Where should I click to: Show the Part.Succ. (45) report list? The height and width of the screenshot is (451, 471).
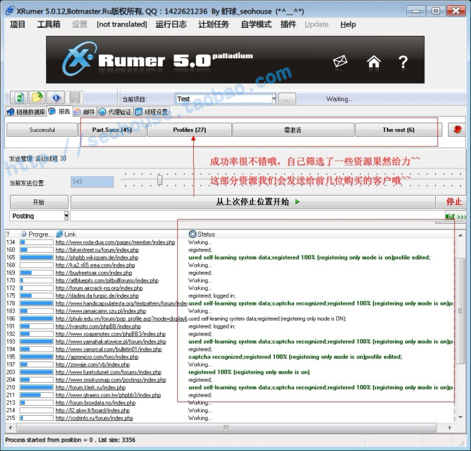coord(112,130)
